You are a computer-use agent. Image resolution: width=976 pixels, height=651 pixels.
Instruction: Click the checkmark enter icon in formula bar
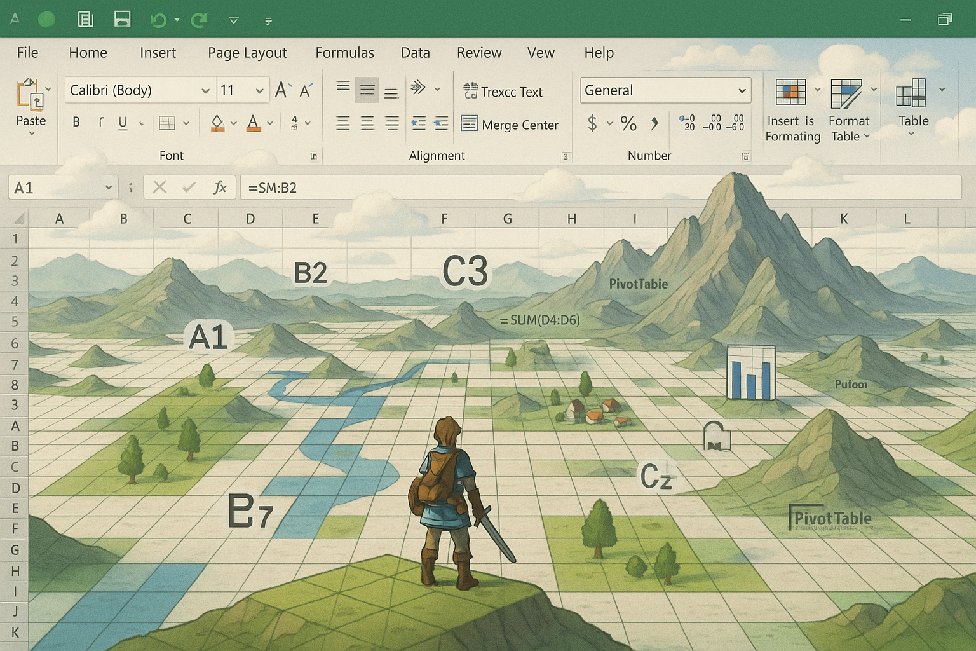pyautogui.click(x=189, y=187)
